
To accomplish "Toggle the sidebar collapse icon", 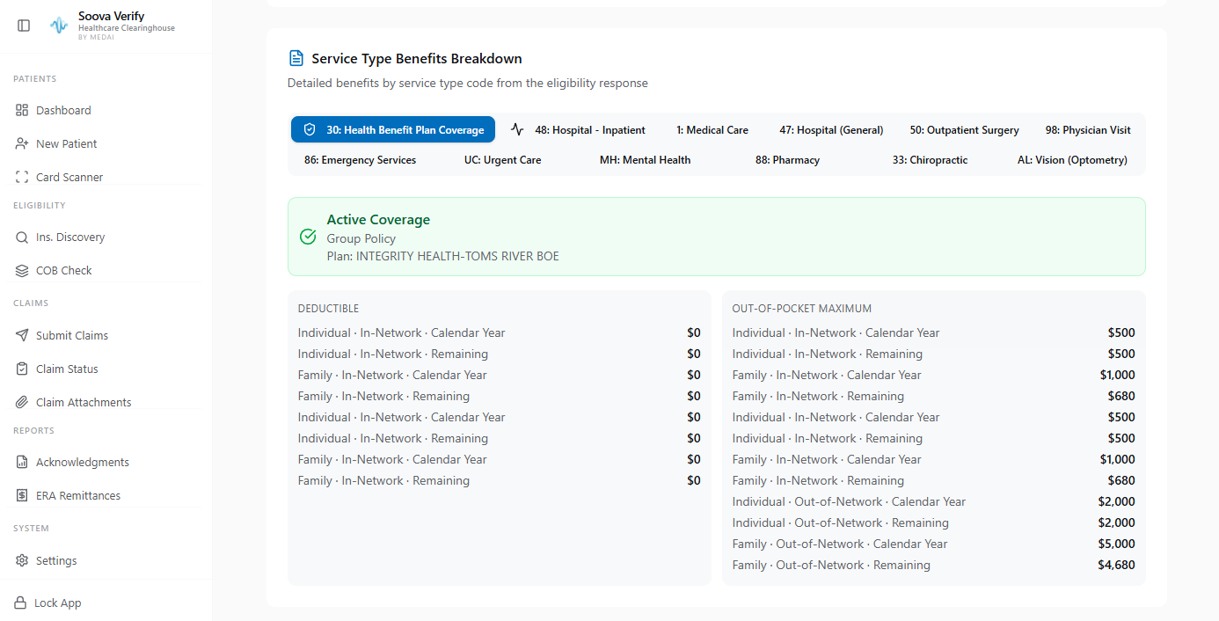I will point(24,26).
